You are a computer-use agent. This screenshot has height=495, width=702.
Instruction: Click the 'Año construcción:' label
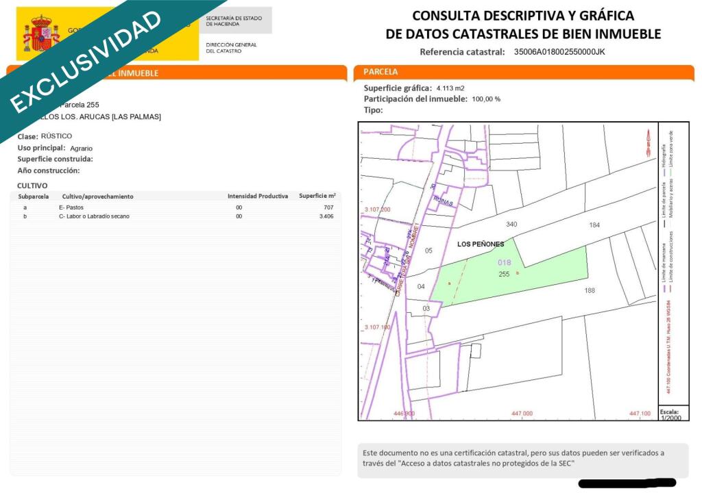click(49, 170)
